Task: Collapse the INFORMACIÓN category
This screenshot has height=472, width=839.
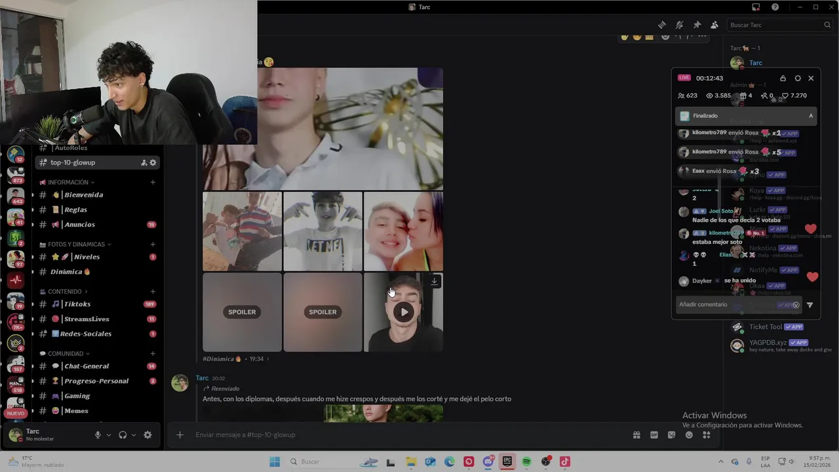Action: click(x=67, y=182)
